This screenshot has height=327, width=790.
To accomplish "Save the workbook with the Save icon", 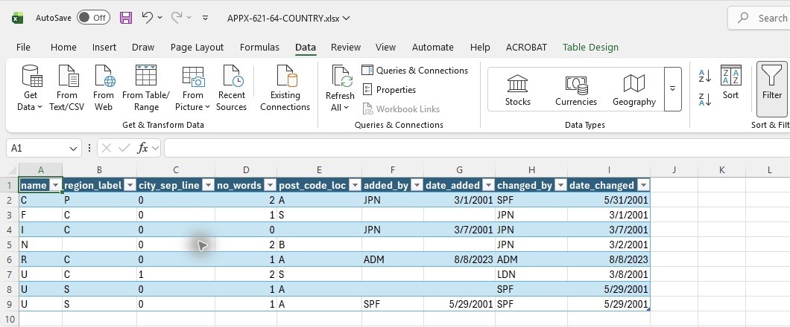I will [126, 18].
